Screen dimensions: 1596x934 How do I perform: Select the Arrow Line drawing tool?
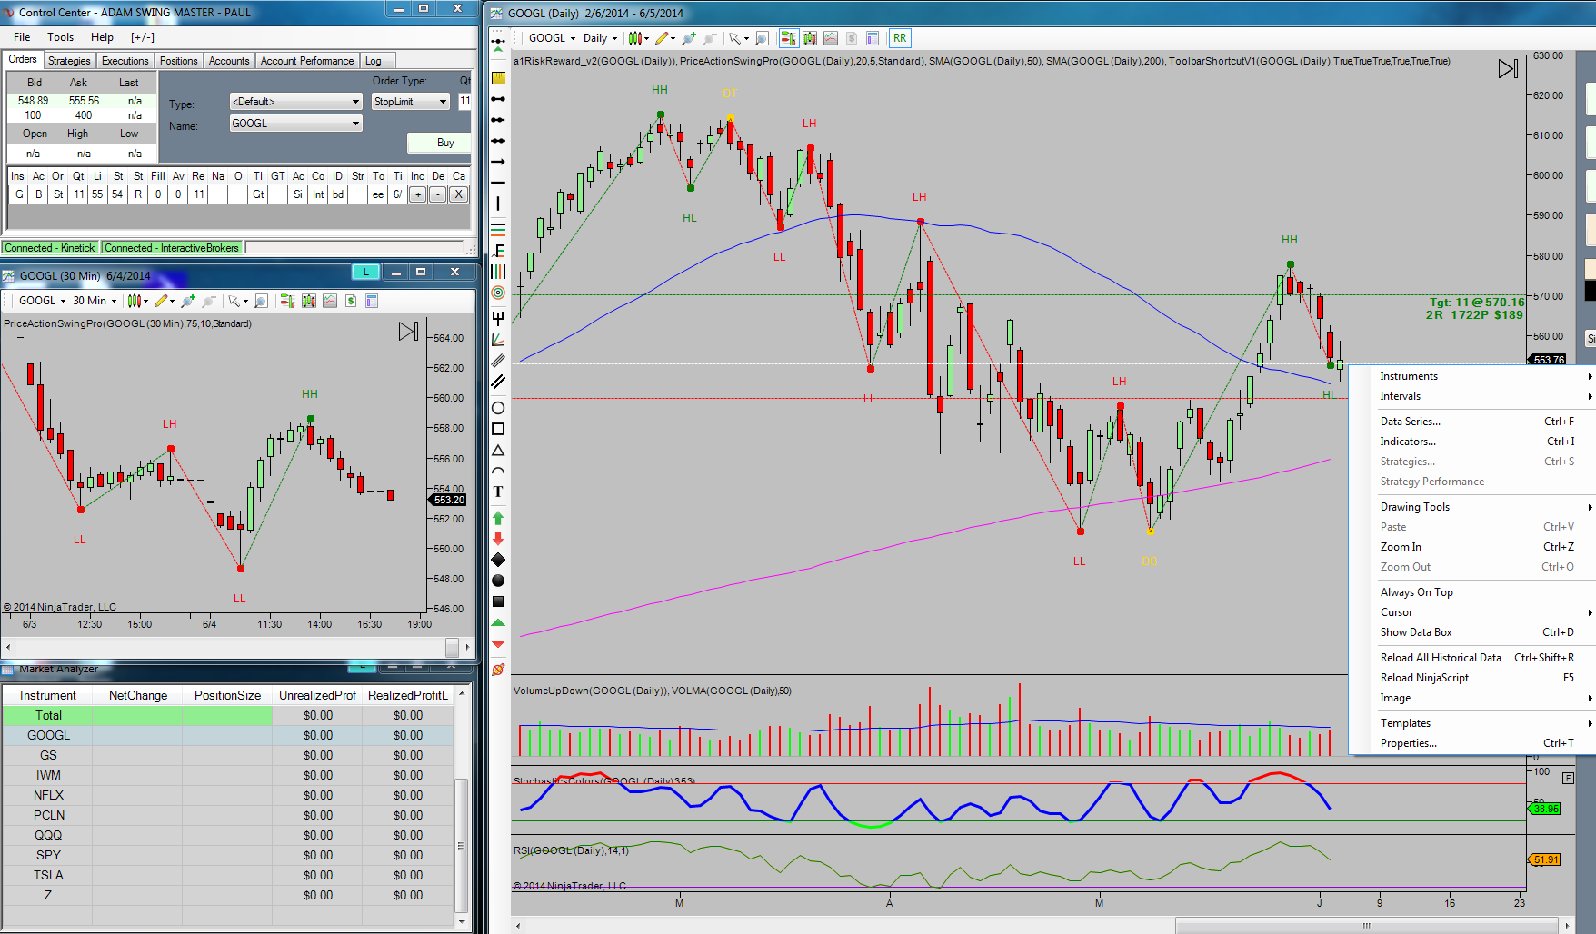pyautogui.click(x=498, y=161)
